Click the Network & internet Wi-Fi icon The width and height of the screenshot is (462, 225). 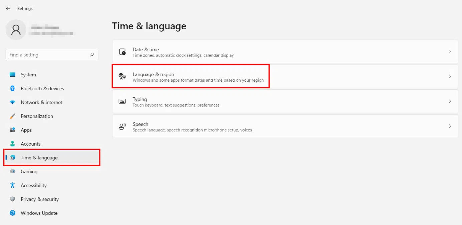pyautogui.click(x=13, y=102)
